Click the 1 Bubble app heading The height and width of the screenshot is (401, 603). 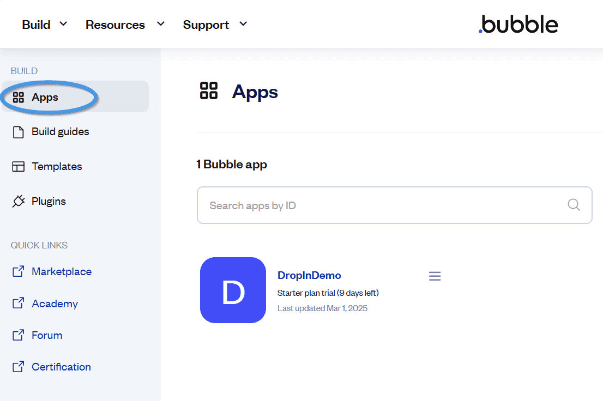(x=232, y=164)
